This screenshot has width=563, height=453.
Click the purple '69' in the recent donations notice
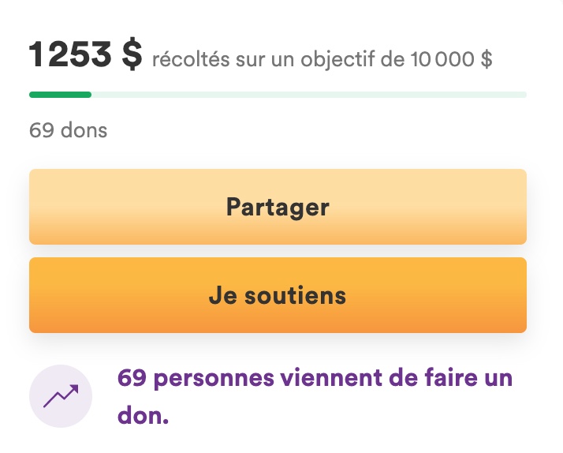coord(132,377)
